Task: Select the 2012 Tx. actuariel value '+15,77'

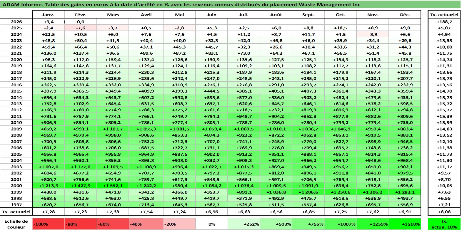Action: point(444,110)
